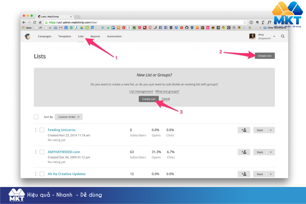
Task: Add a subscriber to Feeding Unicorns list
Action: [x=244, y=130]
